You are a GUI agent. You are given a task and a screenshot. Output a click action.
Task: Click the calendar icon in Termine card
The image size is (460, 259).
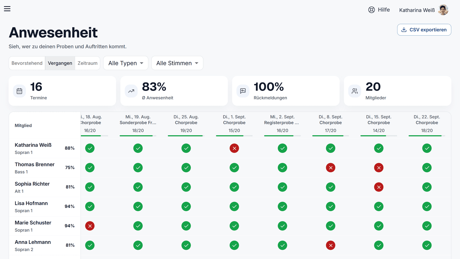tap(19, 91)
